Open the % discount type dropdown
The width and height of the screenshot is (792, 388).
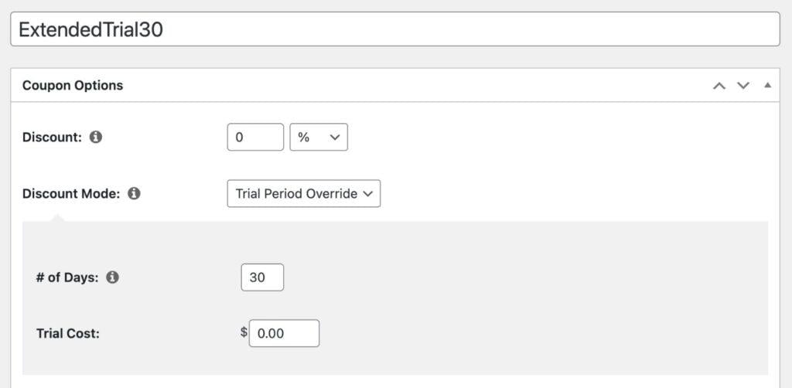[x=319, y=138]
